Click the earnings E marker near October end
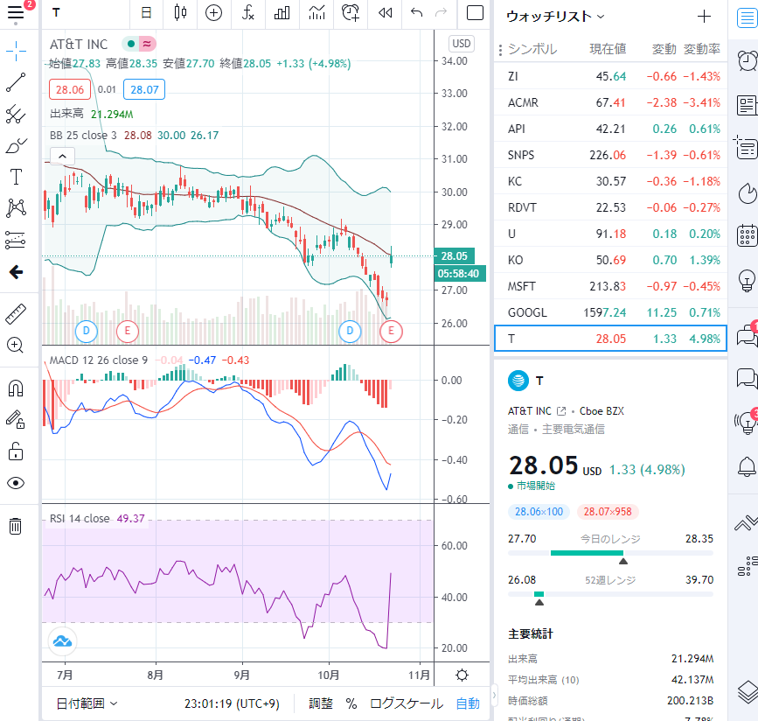This screenshot has height=721, width=758. point(391,331)
